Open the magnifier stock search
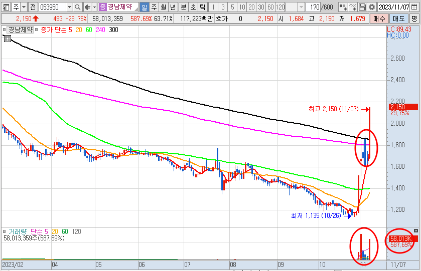Screen dimensions: 421x271 coord(78,7)
